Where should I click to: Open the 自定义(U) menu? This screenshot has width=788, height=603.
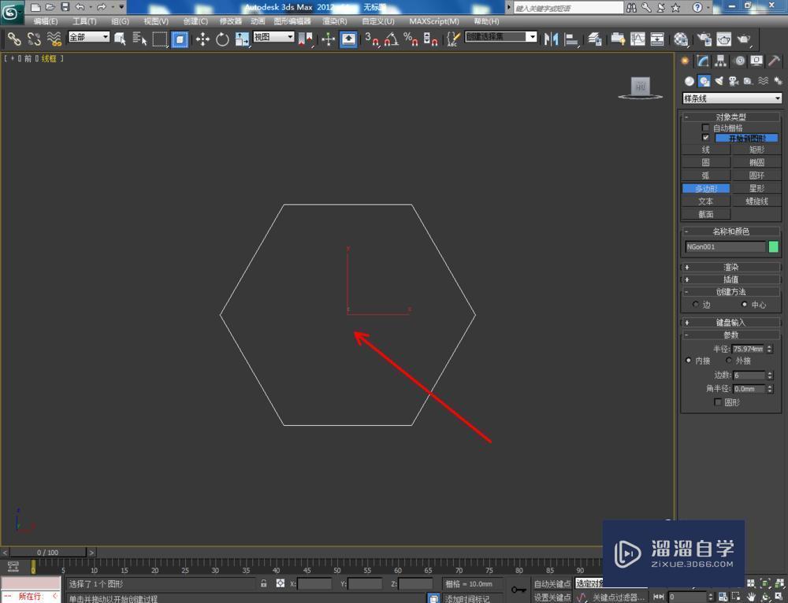click(377, 21)
